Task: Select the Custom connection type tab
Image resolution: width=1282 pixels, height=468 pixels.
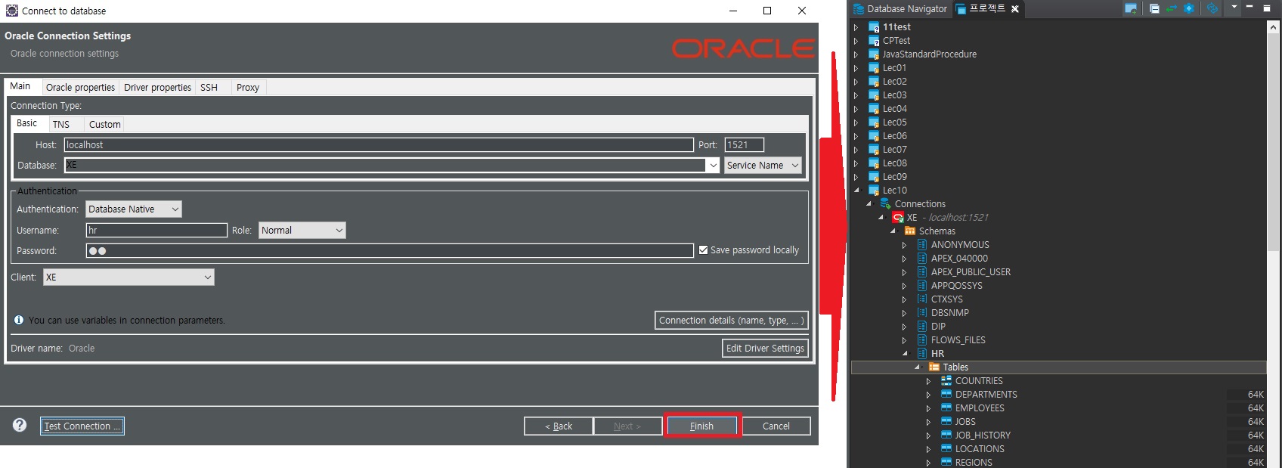Action: click(104, 125)
